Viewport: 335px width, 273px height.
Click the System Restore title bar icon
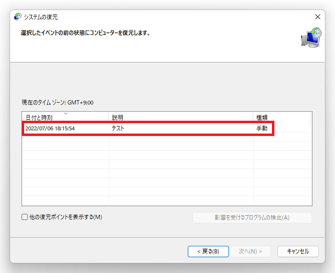pos(18,17)
